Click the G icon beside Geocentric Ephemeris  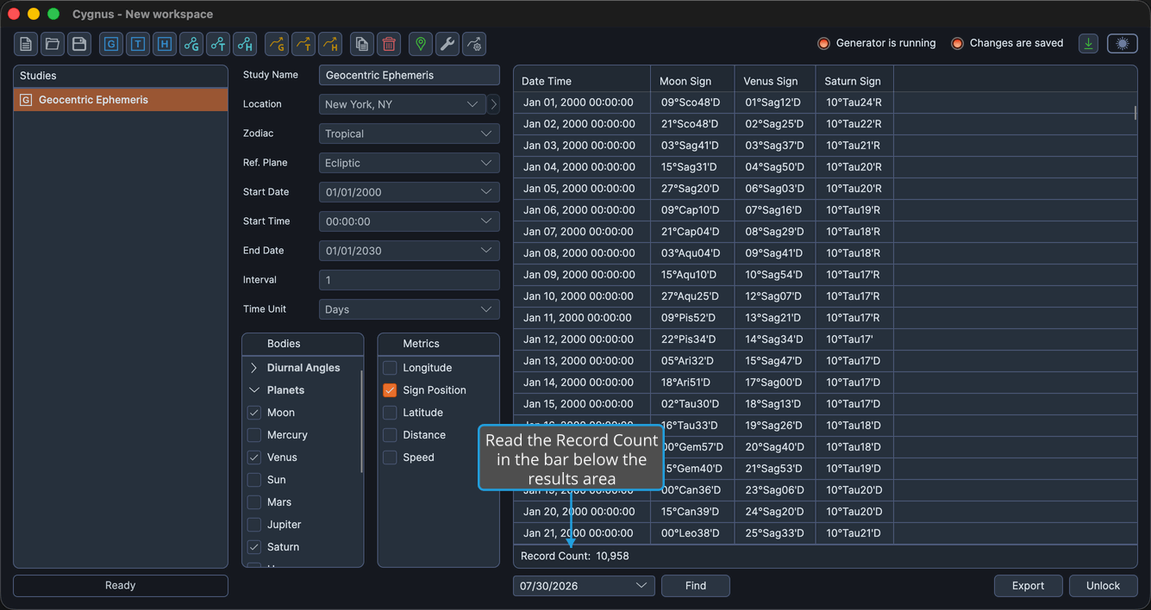tap(26, 100)
